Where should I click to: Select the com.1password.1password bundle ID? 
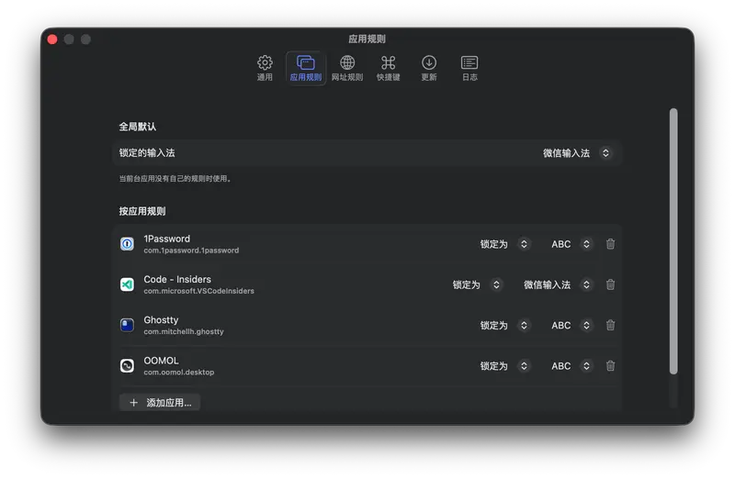pos(191,251)
